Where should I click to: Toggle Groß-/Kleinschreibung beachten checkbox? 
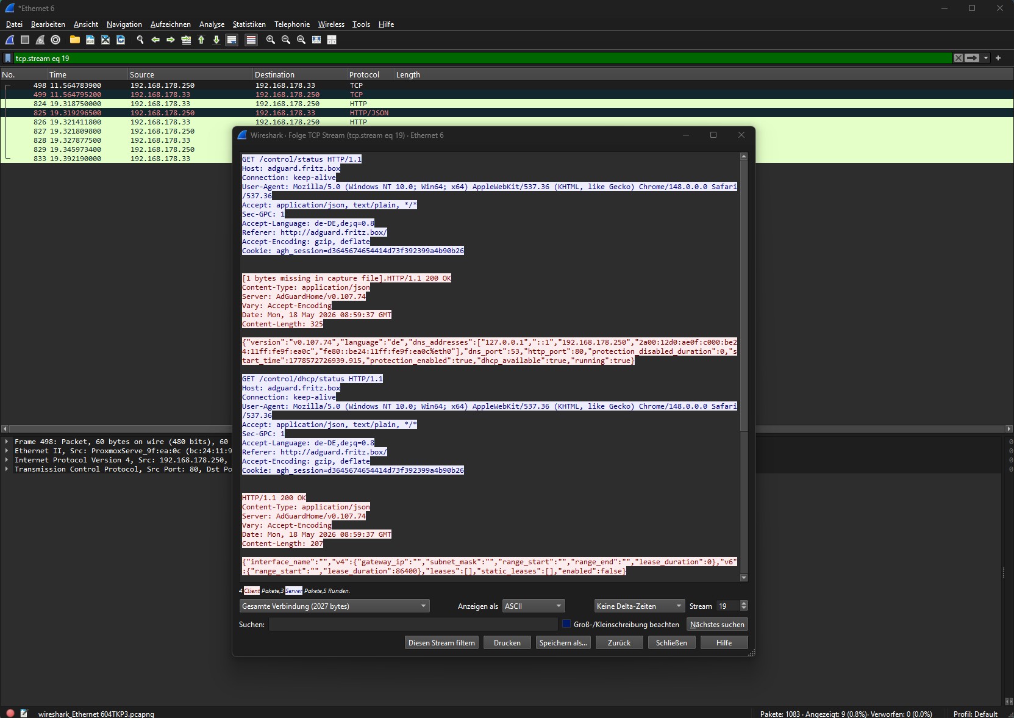(x=566, y=624)
